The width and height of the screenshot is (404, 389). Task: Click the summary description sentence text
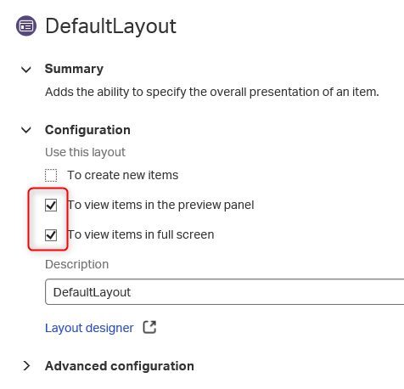(x=212, y=92)
